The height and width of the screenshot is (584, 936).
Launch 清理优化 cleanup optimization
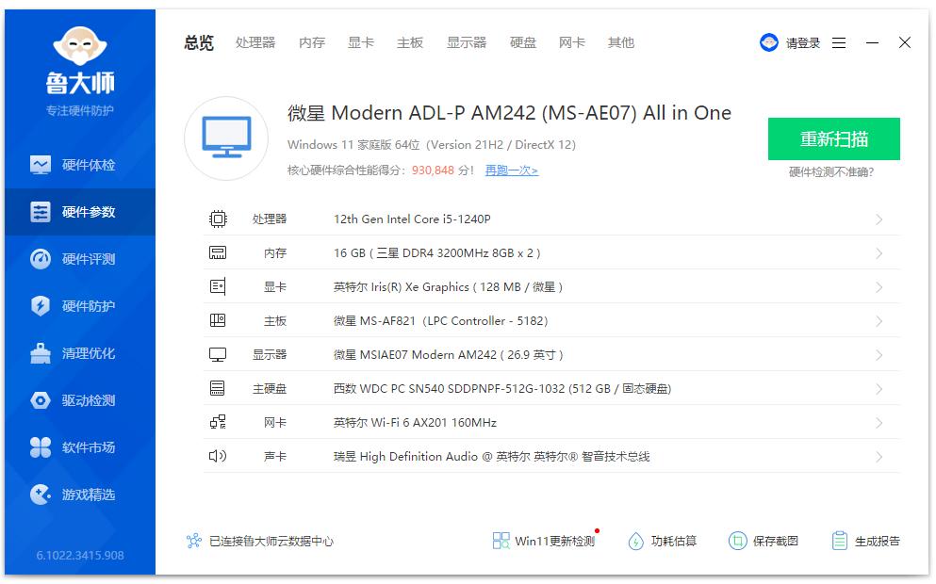point(80,352)
